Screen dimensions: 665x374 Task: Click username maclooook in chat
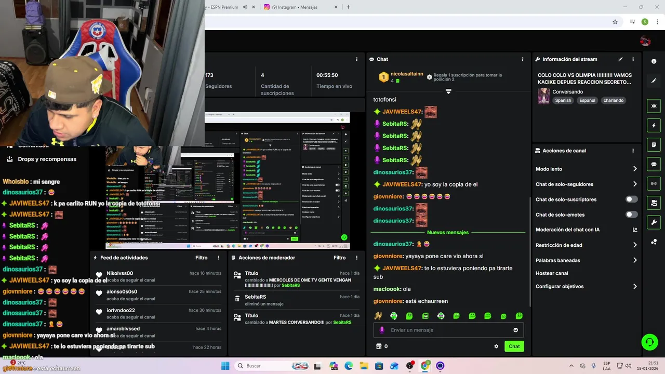[387, 289]
